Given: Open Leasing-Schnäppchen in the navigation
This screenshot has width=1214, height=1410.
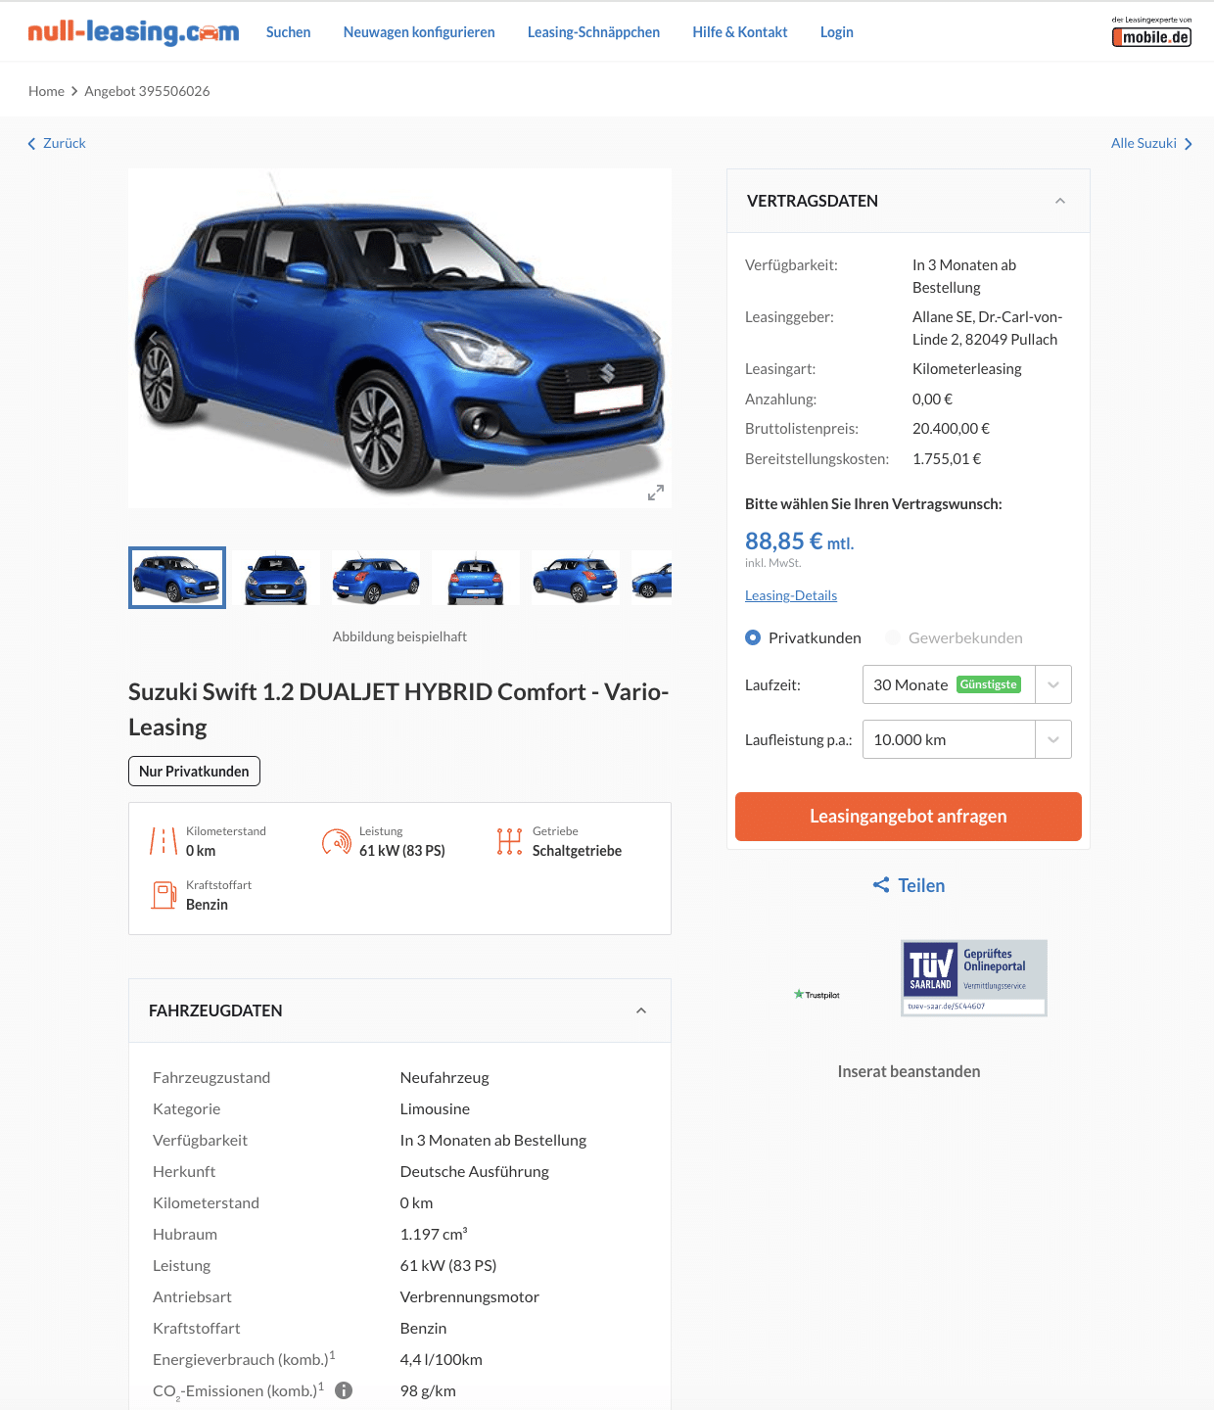Looking at the screenshot, I should pyautogui.click(x=593, y=32).
